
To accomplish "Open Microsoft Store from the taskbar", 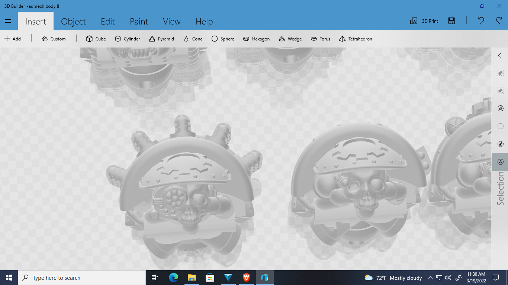I will [210, 278].
